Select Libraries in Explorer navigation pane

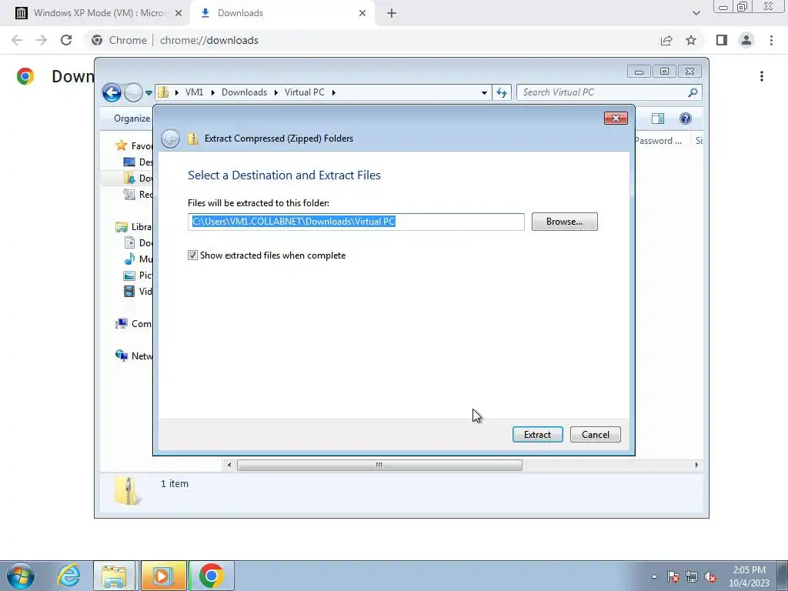tap(134, 227)
